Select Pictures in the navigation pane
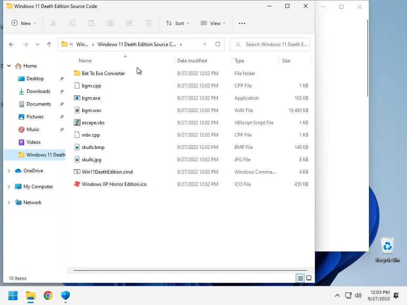 35,117
